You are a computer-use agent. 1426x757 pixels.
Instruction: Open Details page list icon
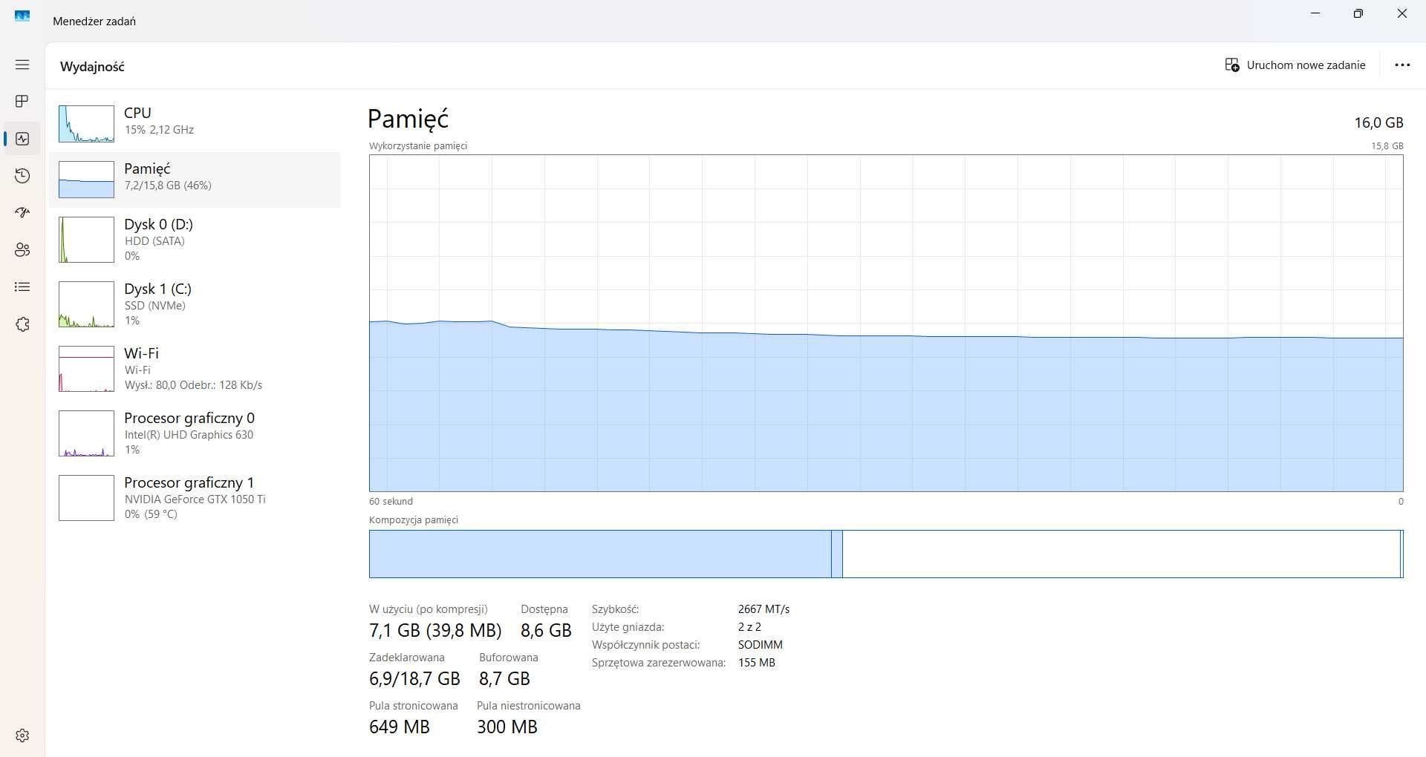[x=22, y=287]
